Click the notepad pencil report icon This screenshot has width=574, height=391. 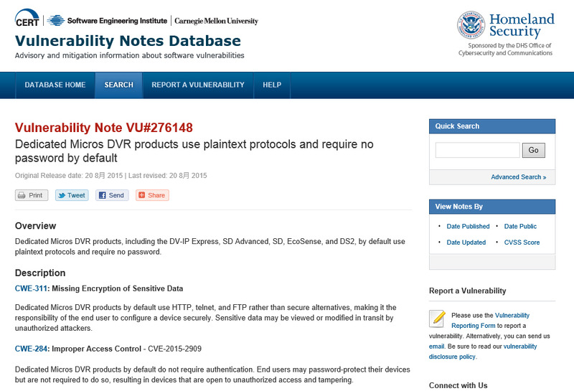[437, 319]
